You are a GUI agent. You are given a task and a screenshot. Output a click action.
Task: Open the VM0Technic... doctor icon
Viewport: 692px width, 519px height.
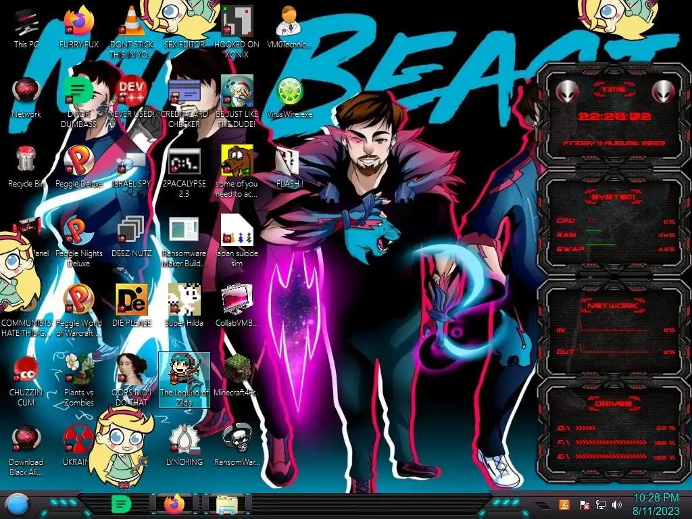289,27
